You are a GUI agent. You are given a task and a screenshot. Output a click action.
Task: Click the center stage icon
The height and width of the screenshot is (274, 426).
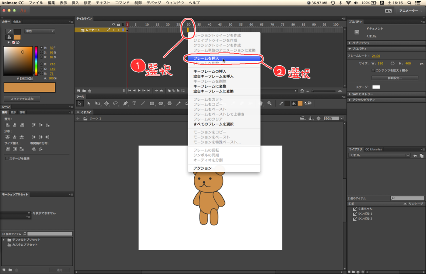click(319, 118)
